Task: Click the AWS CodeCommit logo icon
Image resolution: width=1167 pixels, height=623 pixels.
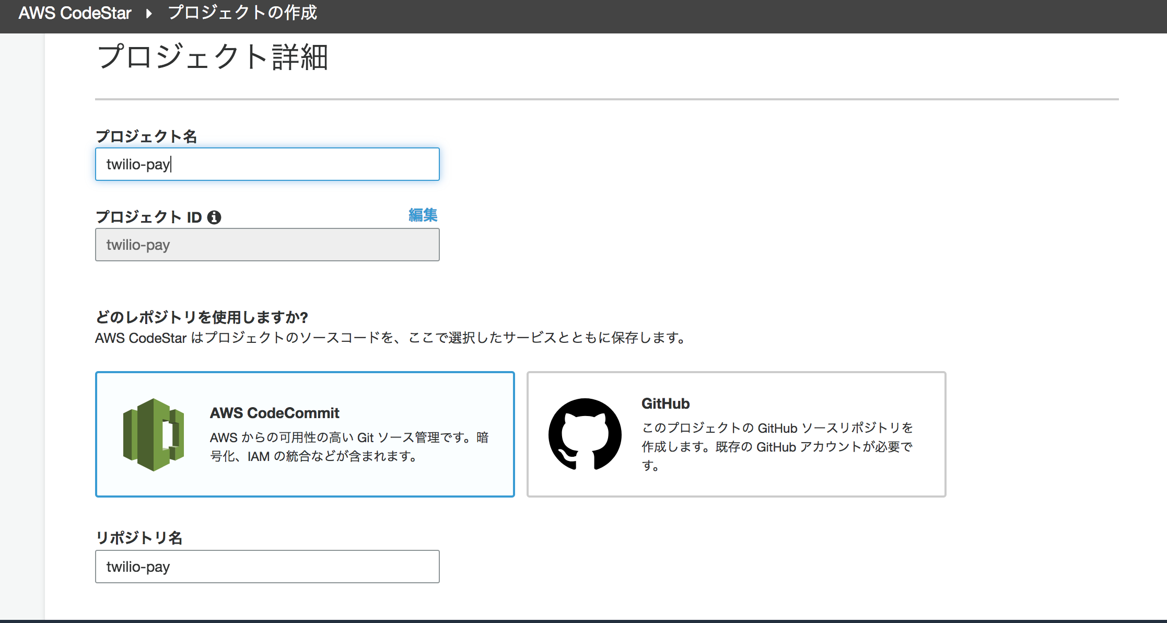Action: [154, 435]
